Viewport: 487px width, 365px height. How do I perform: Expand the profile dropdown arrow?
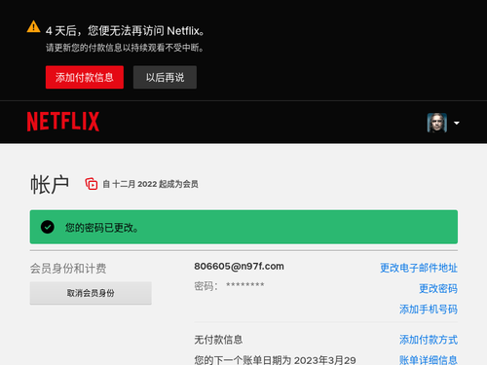(x=457, y=123)
